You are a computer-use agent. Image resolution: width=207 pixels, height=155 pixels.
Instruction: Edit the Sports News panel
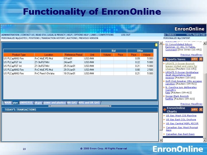(x=194, y=59)
